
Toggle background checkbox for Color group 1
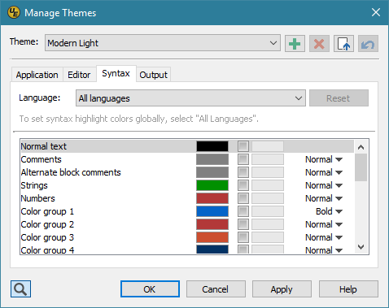click(x=243, y=211)
